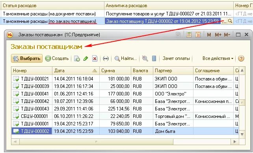Screen dimensions: 253x153
Task: Click the M memory button
Action: point(209,35)
